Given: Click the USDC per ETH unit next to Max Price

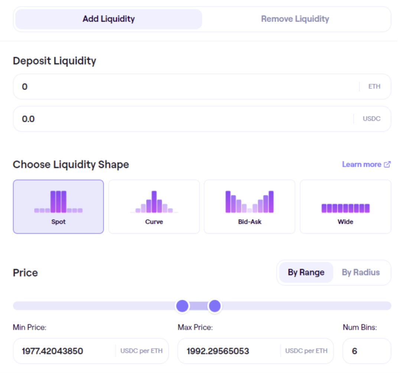Looking at the screenshot, I should 306,350.
